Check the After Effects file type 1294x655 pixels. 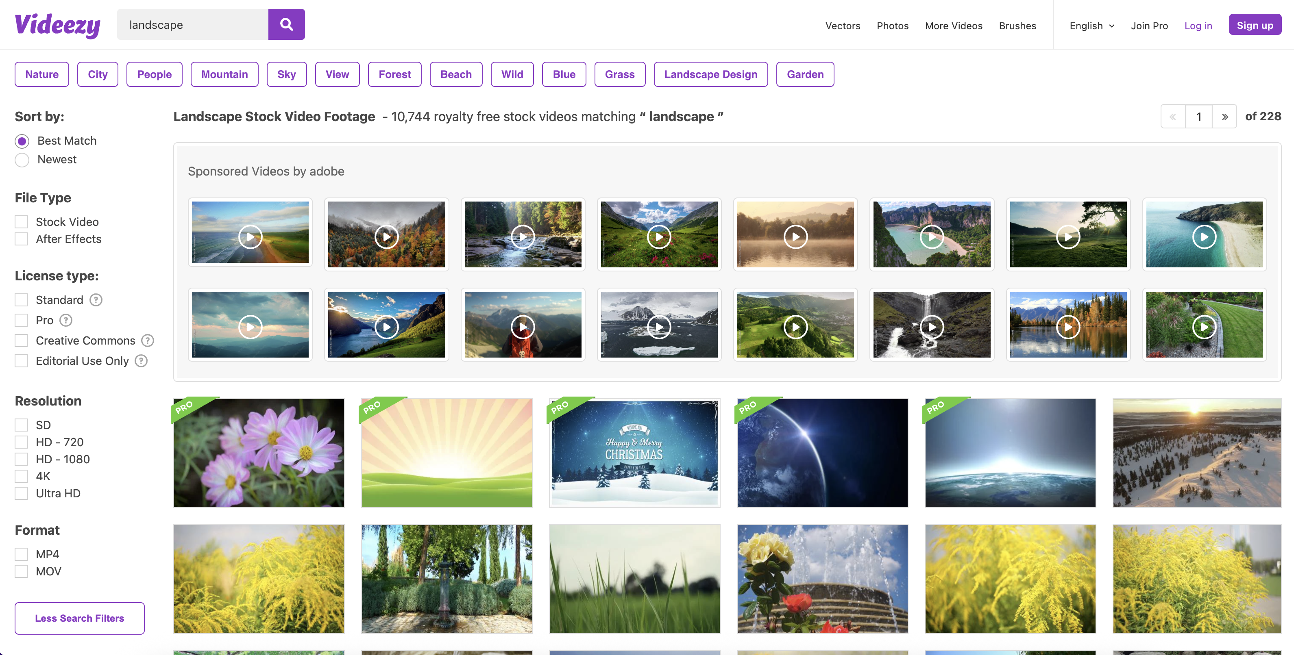click(x=21, y=239)
